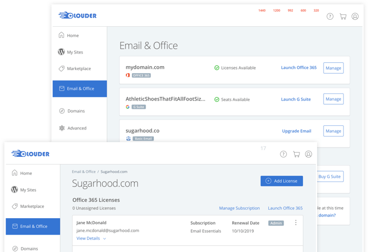Open the Manage Subscription link
368x252 pixels.
tap(239, 208)
